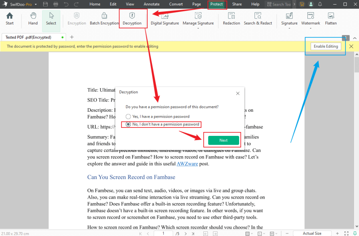Image resolution: width=359 pixels, height=236 pixels.
Task: Click the Enable Editing button
Action: tap(326, 46)
